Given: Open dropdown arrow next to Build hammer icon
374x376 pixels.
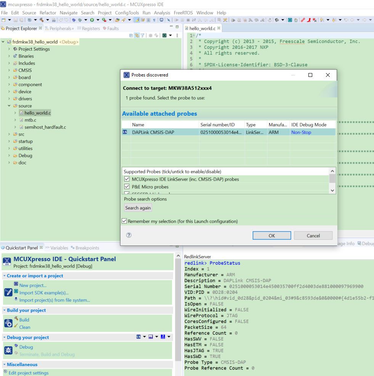Looking at the screenshot, I should [48, 20].
